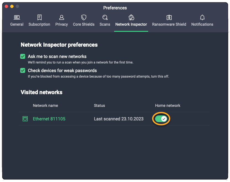Viewport: 230px width, 182px height.
Task: Open the Core Shields shield icon
Action: (x=84, y=18)
